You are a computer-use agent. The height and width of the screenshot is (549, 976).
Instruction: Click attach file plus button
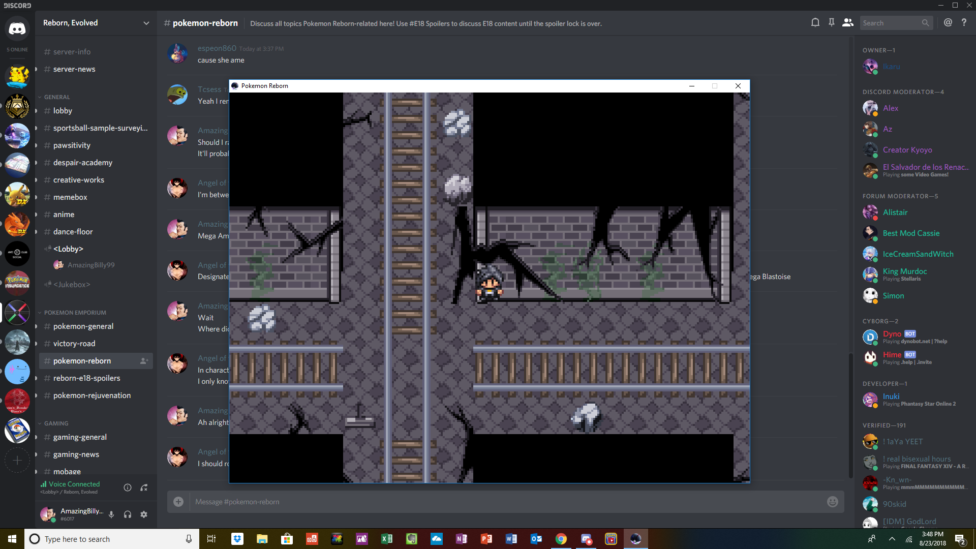178,502
